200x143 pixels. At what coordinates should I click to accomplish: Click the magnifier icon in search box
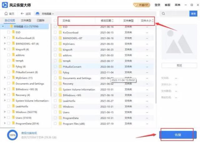point(164,14)
